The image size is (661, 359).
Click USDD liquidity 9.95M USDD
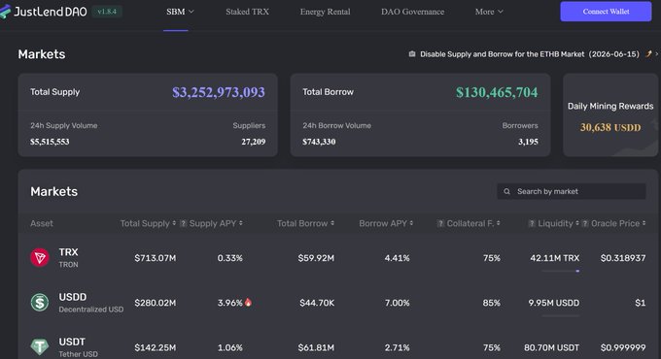(x=554, y=303)
